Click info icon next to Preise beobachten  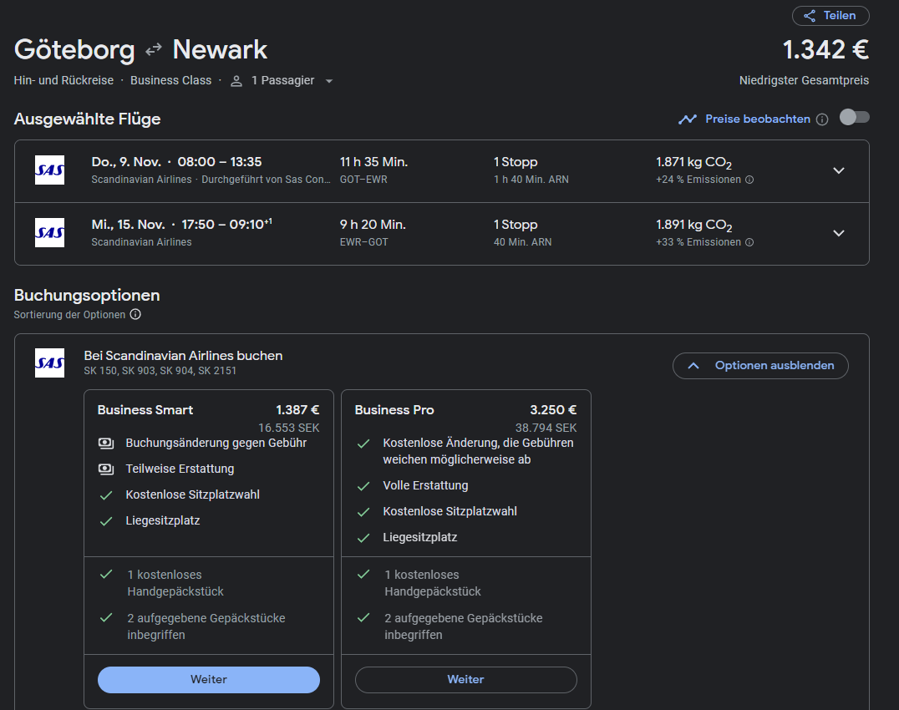[x=822, y=119]
